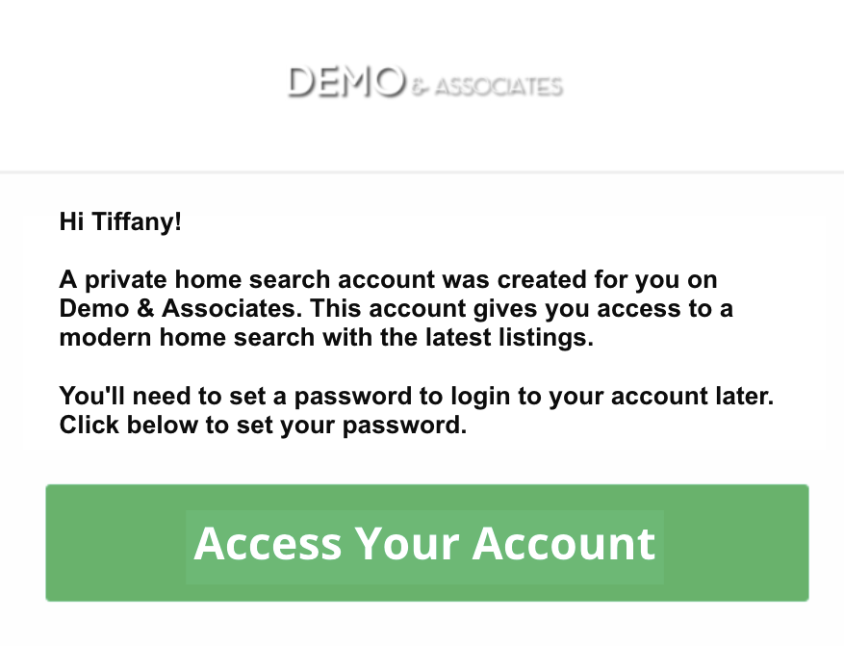This screenshot has width=844, height=646.
Task: Open the Demo & Associates header logo
Action: 425,83
